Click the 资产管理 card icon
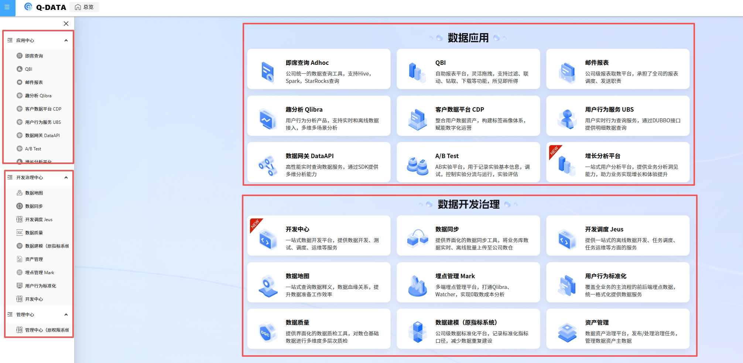Viewport: 743px width, 363px height. (567, 332)
